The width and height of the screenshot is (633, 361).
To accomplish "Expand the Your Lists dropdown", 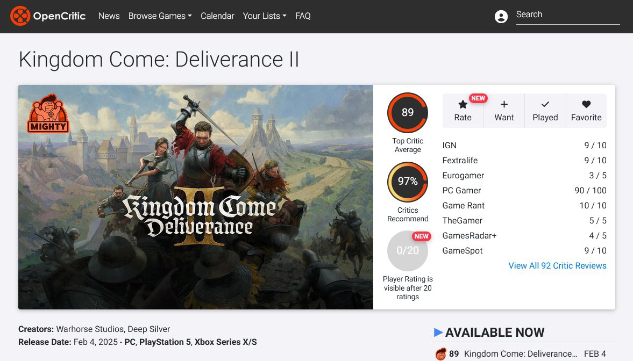I will [264, 16].
